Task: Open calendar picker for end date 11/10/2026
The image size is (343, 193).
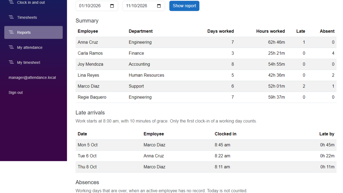Action: click(159, 6)
